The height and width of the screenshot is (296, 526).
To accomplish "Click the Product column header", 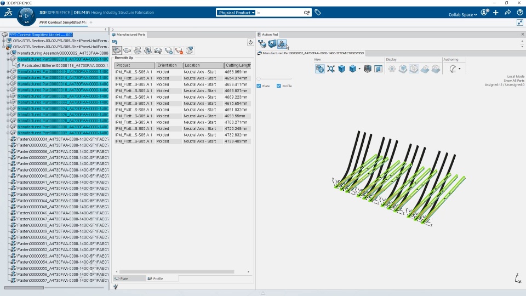I will coord(135,65).
